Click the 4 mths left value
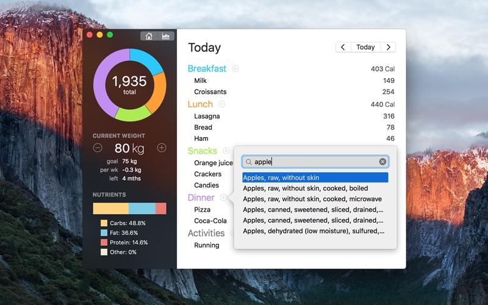488x305 pixels. tap(131, 179)
